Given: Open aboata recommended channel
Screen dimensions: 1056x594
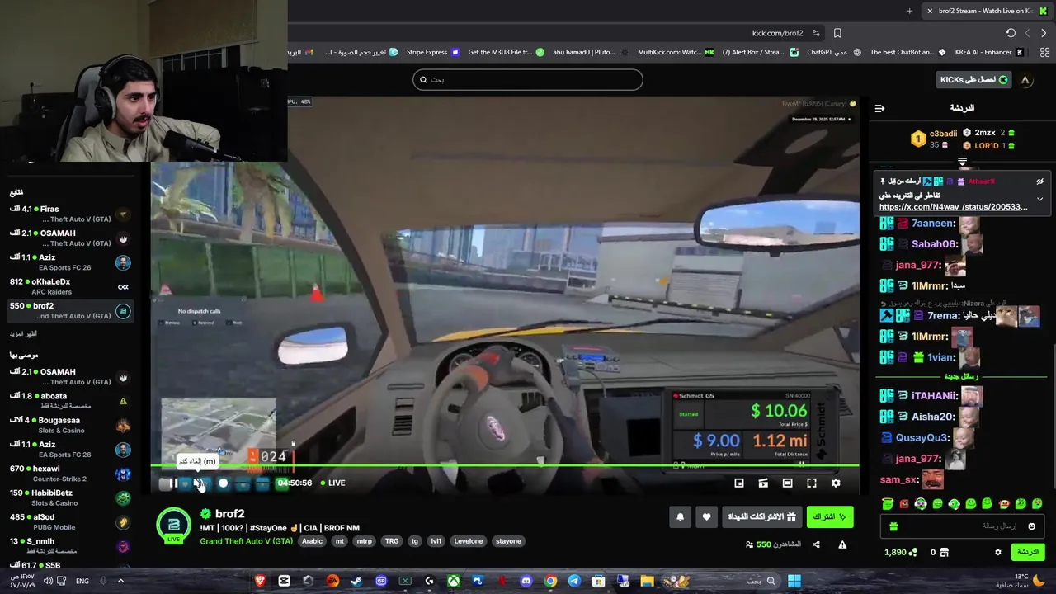Looking at the screenshot, I should pyautogui.click(x=70, y=401).
